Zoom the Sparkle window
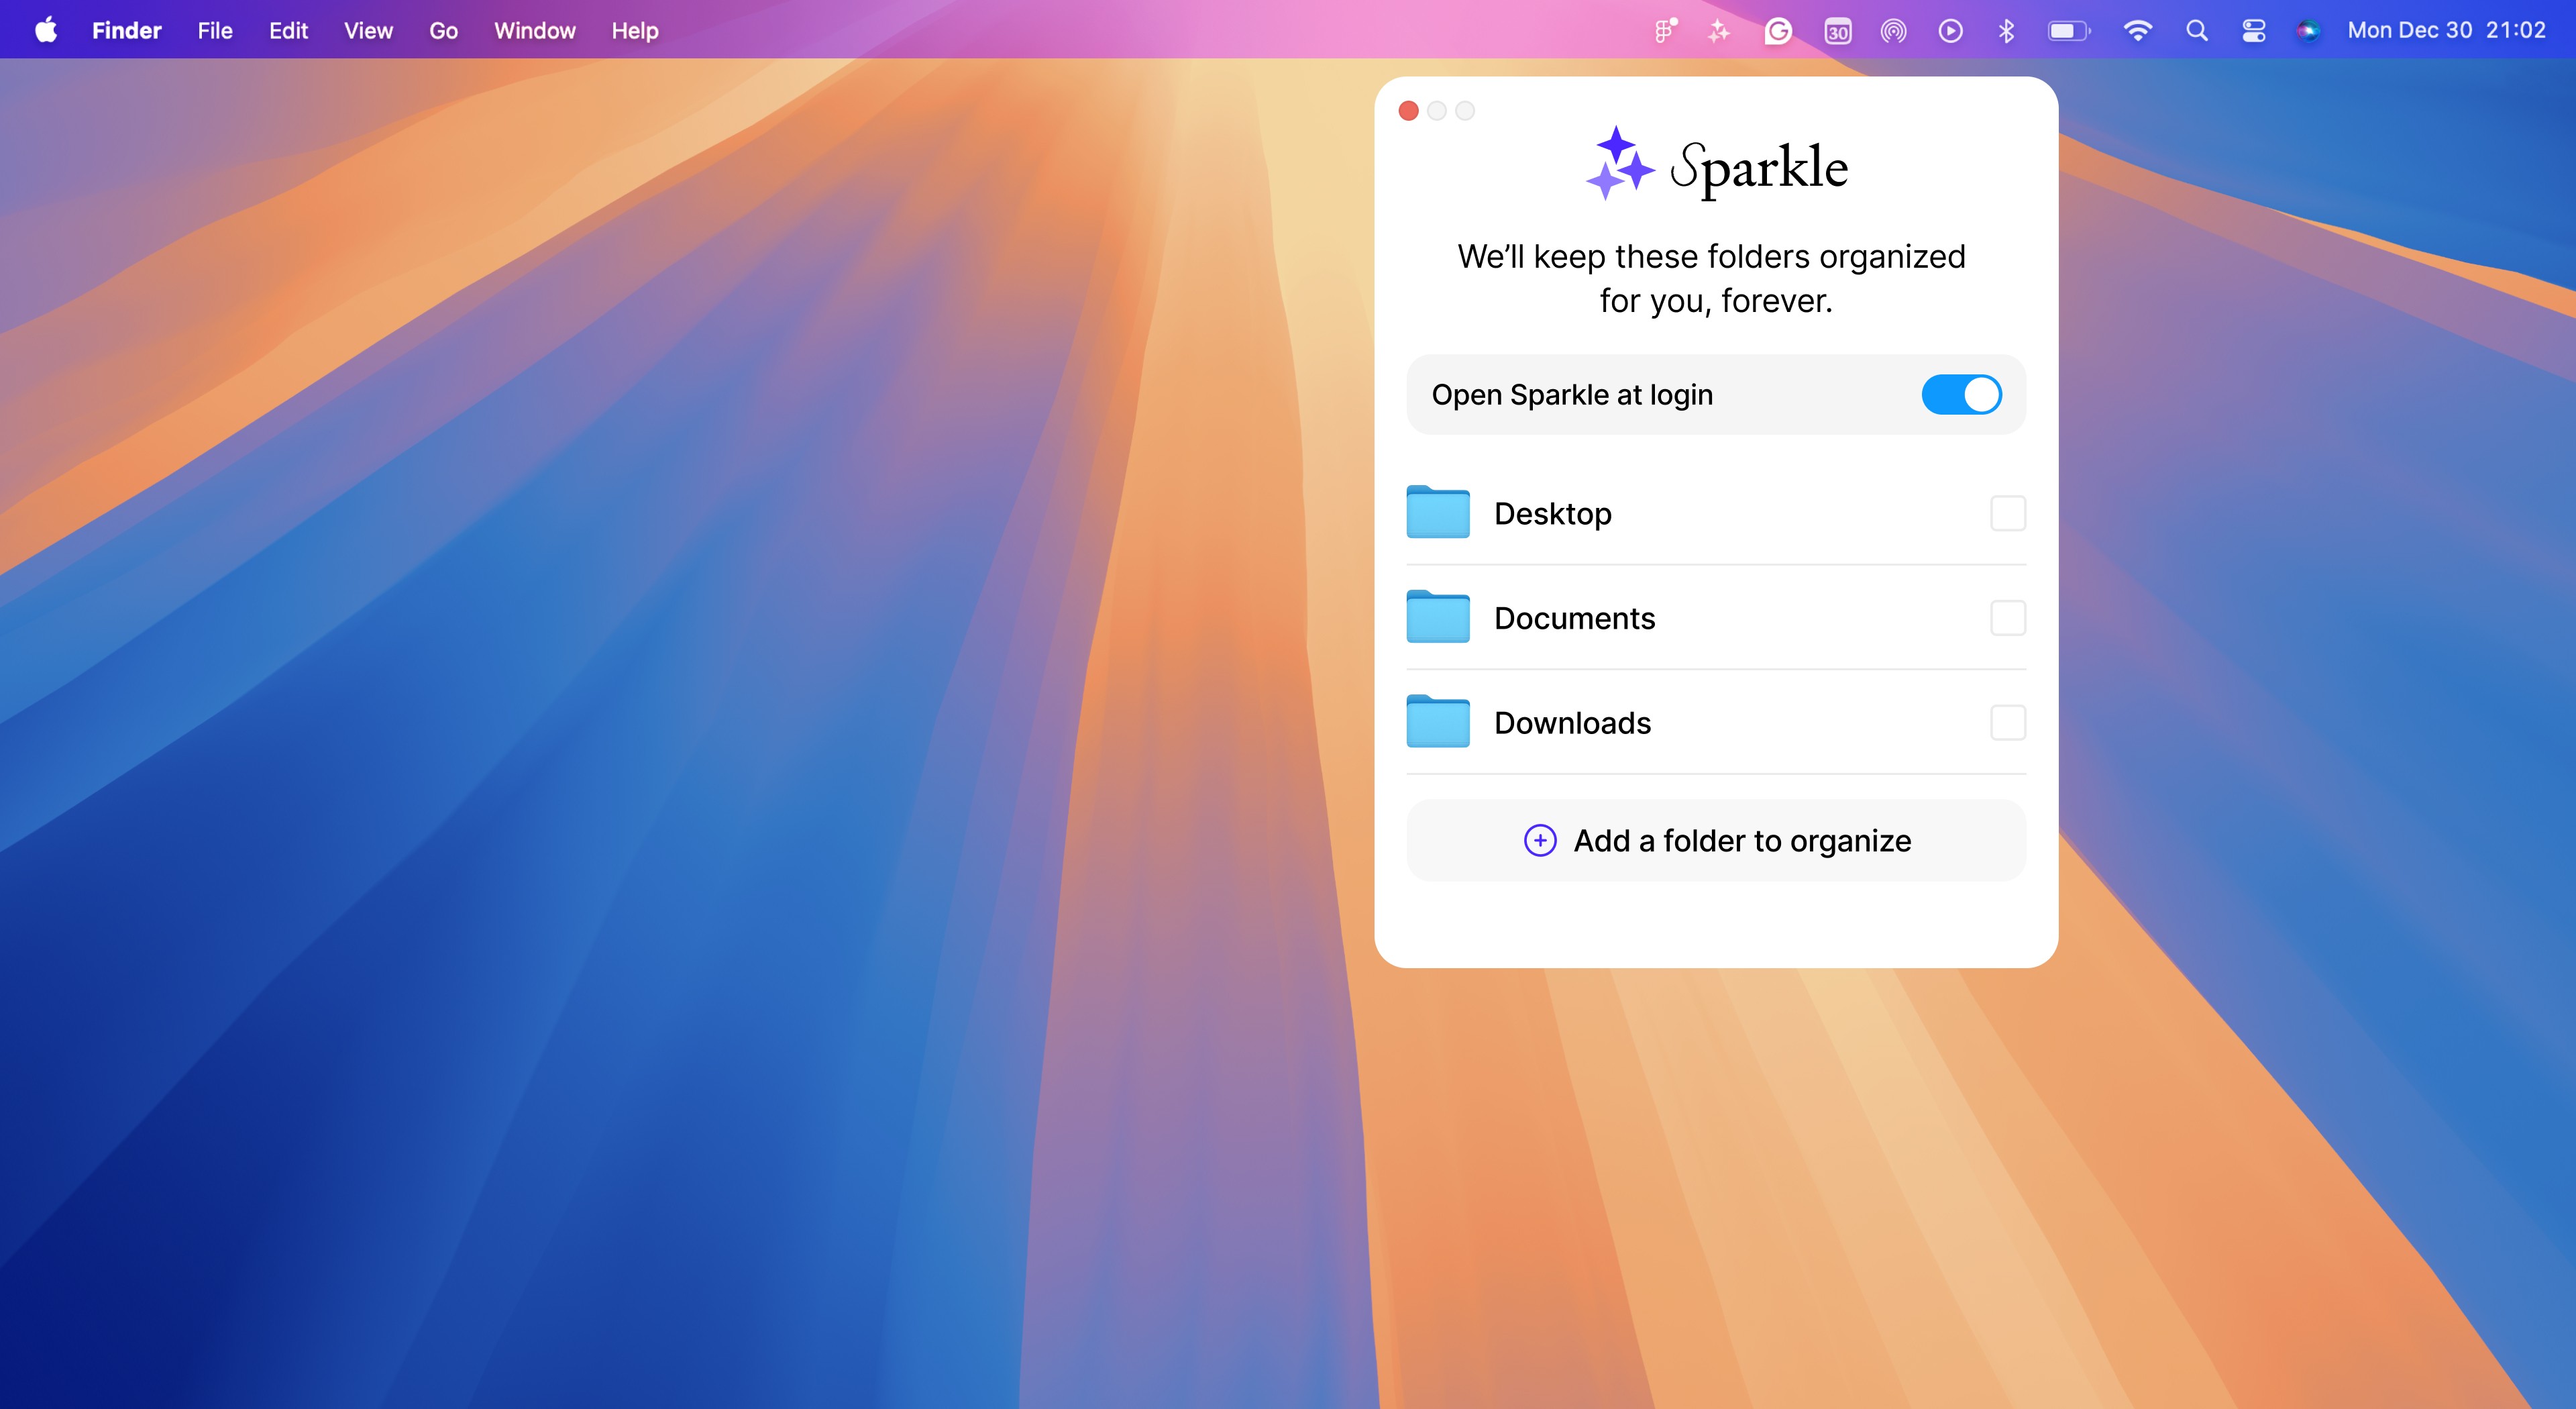 pyautogui.click(x=1465, y=111)
